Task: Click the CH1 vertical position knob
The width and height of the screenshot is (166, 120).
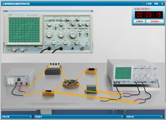Action: point(49,24)
